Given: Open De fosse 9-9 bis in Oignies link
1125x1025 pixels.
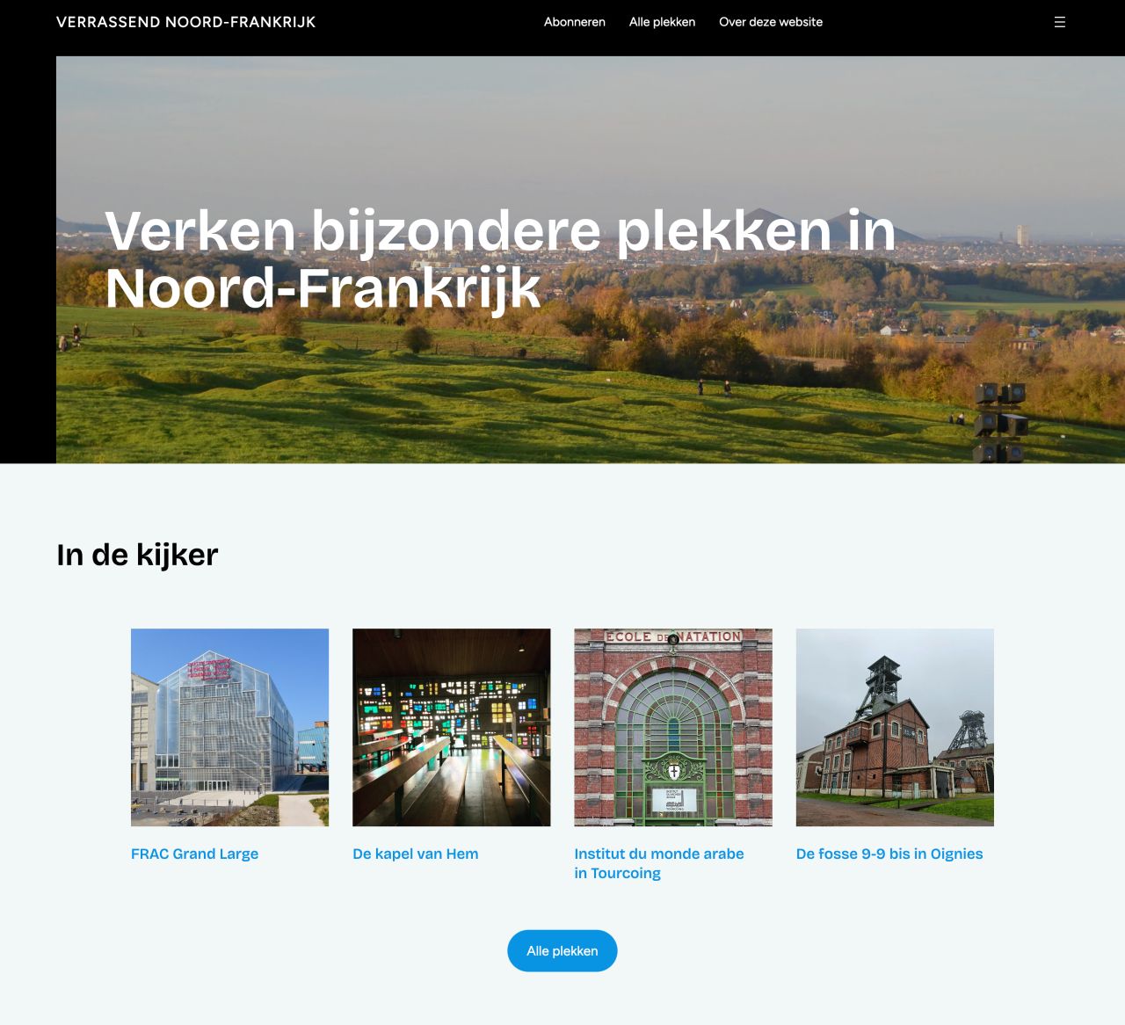Looking at the screenshot, I should (x=889, y=854).
